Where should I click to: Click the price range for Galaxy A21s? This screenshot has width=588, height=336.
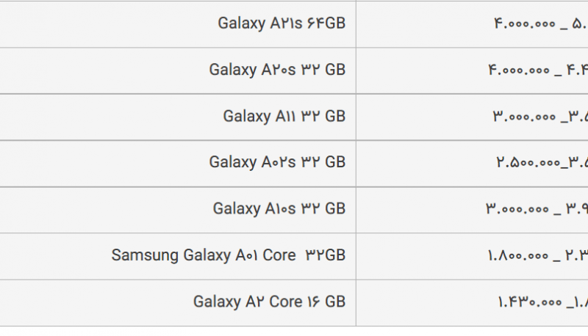click(541, 24)
